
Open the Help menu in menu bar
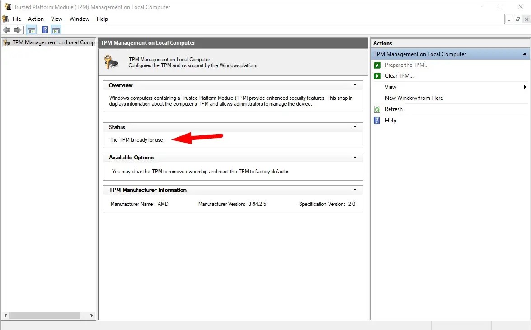(102, 19)
